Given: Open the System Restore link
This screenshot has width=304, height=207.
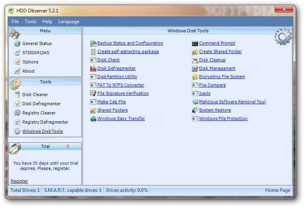Looking at the screenshot, I should click(x=215, y=110).
